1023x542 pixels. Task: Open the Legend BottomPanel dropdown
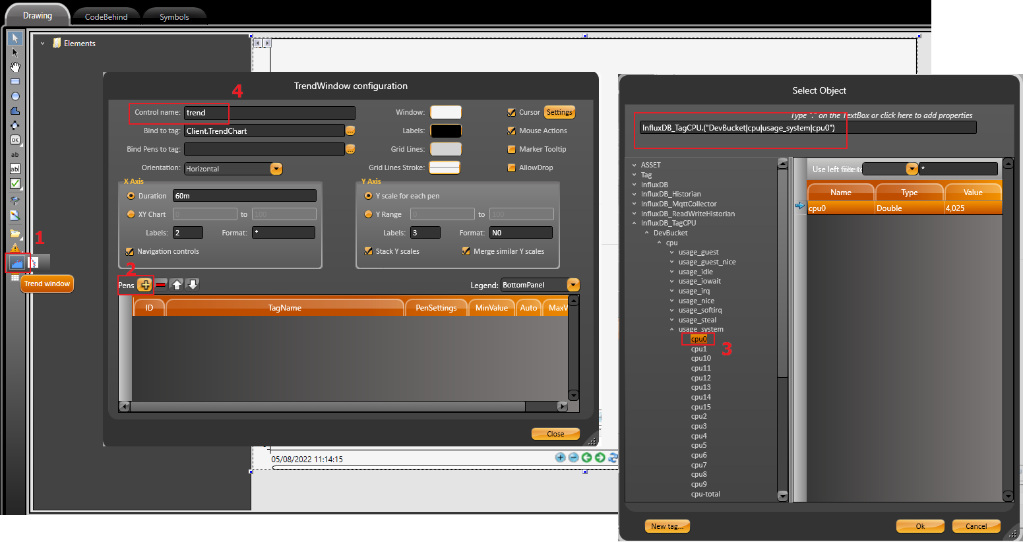[x=573, y=285]
